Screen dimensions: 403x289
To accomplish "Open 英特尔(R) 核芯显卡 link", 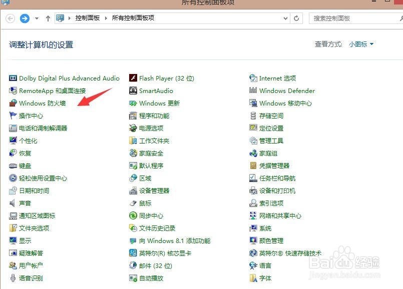I will coord(165,253).
